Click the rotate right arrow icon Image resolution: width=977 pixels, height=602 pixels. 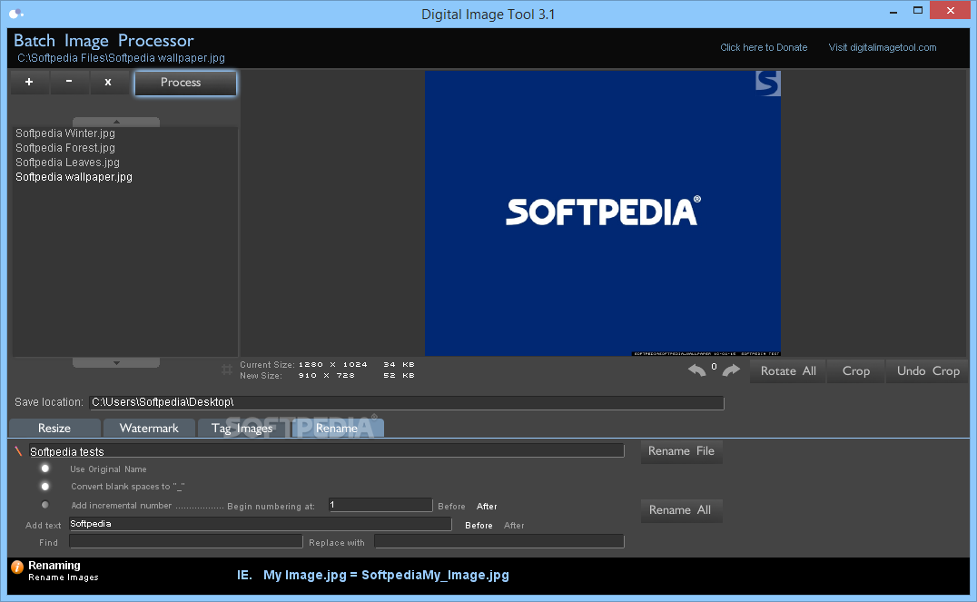(x=731, y=370)
